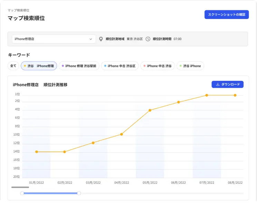Click the location pin icon

pyautogui.click(x=101, y=39)
